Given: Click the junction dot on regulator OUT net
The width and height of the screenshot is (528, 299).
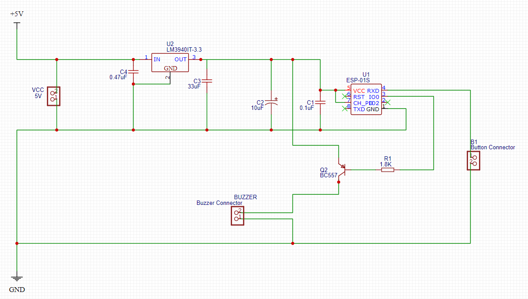Looking at the screenshot, I should click(201, 60).
